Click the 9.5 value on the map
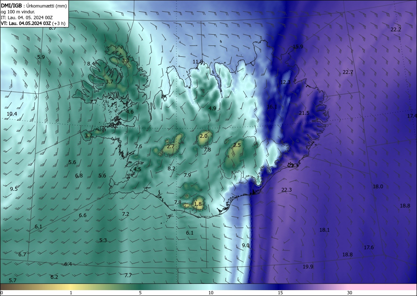The height and width of the screenshot is (296, 417). click(x=14, y=189)
